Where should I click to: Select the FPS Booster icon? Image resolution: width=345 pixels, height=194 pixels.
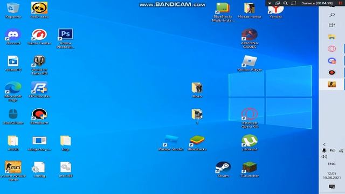point(39,90)
